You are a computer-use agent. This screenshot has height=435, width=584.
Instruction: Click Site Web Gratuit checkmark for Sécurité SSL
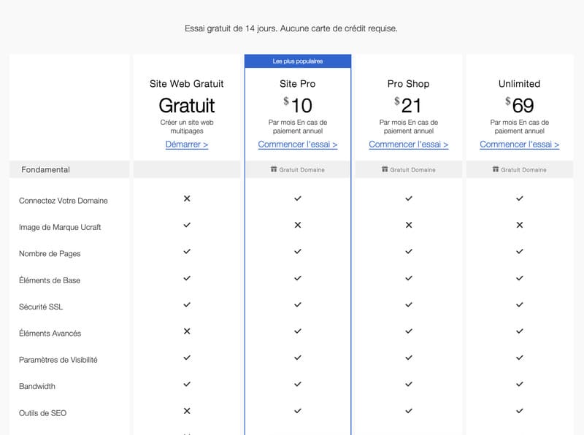[x=187, y=306]
